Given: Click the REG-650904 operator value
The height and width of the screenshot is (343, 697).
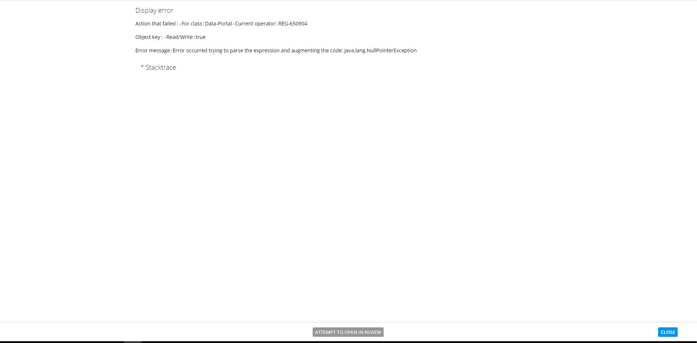Looking at the screenshot, I should click(x=293, y=24).
